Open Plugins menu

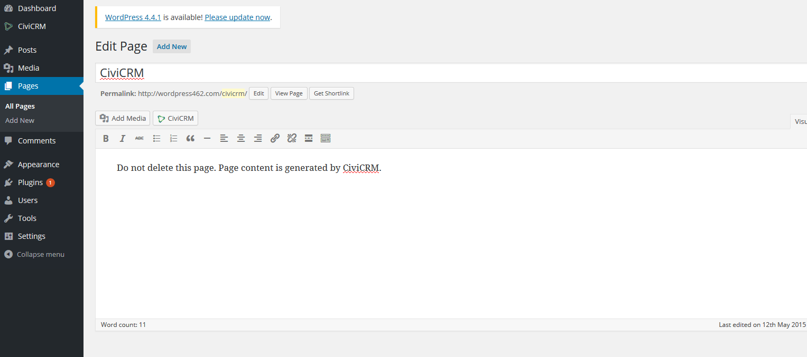point(42,182)
